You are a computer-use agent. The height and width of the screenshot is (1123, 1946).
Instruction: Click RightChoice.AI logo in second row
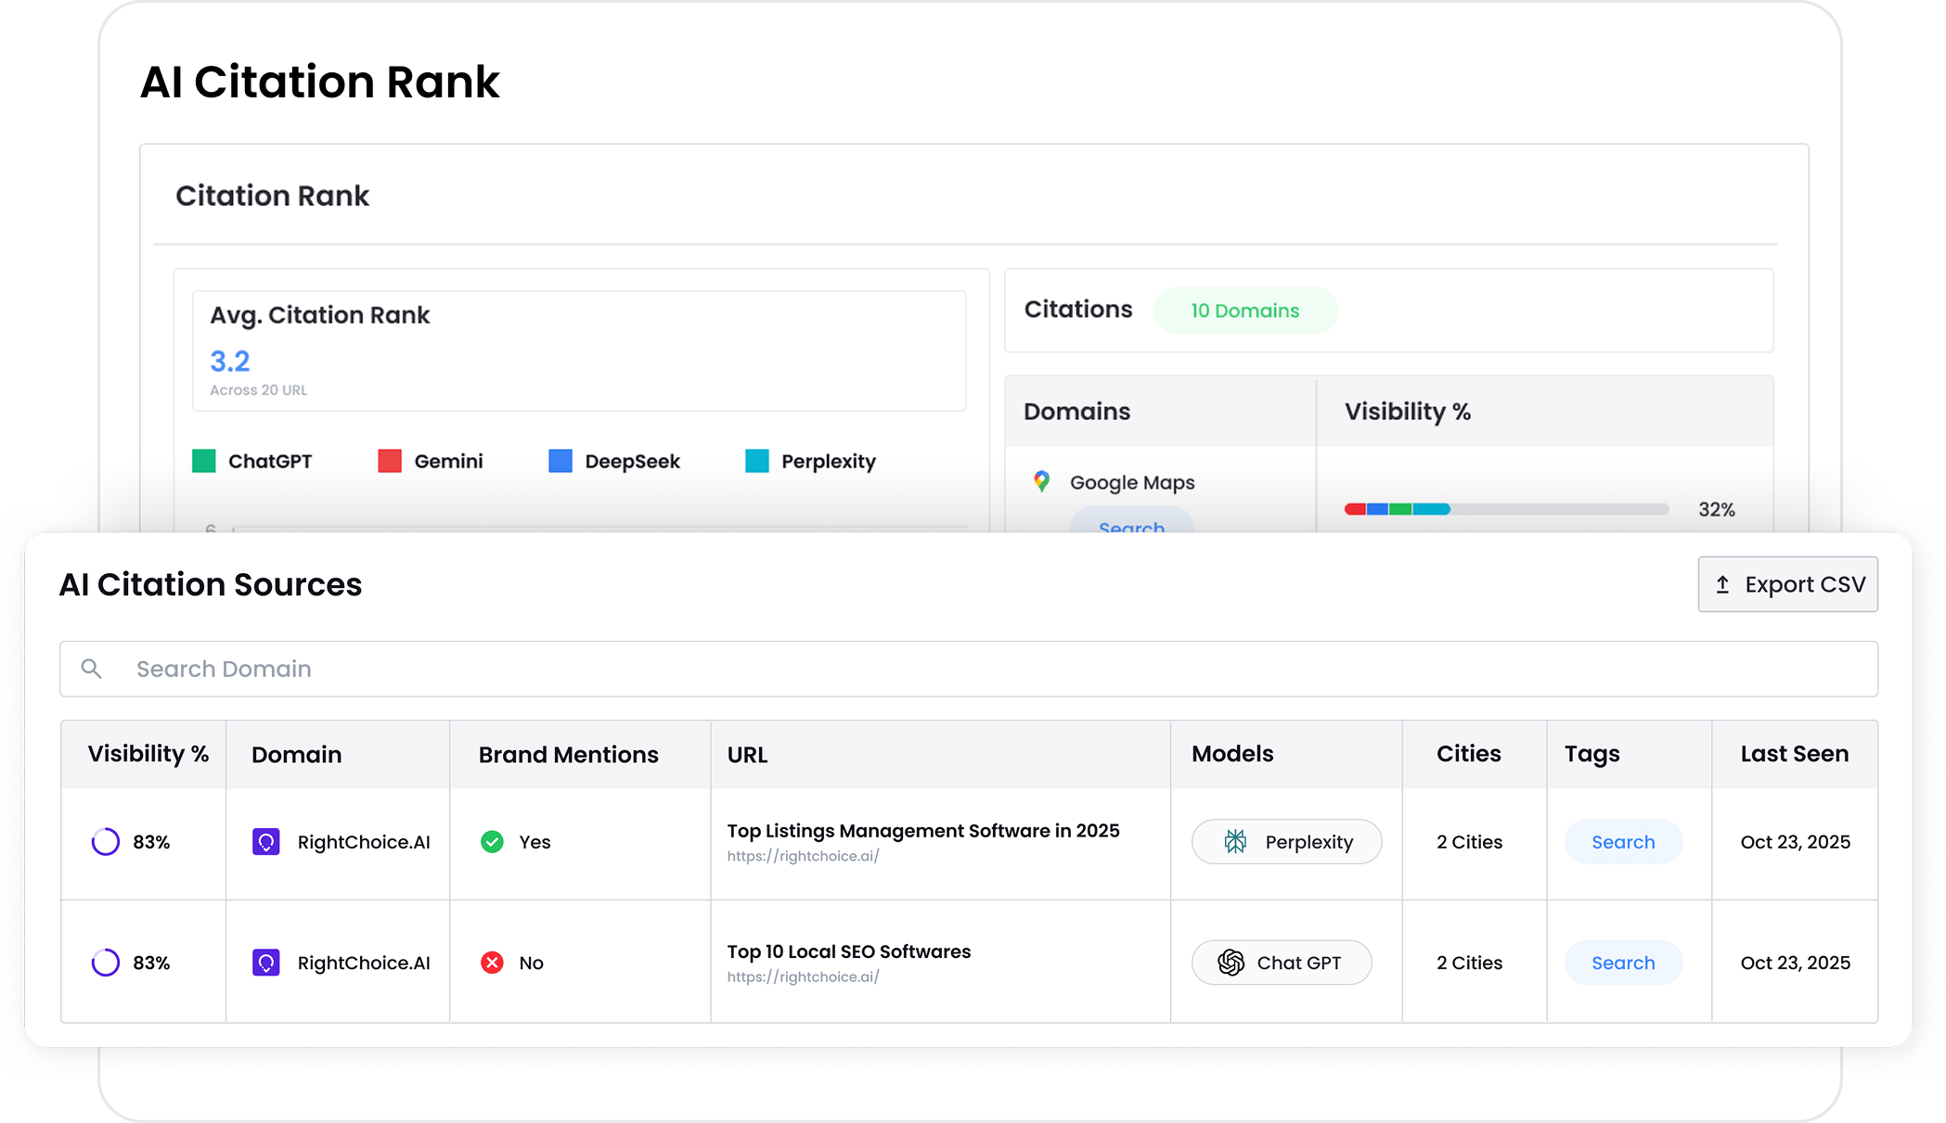point(266,963)
